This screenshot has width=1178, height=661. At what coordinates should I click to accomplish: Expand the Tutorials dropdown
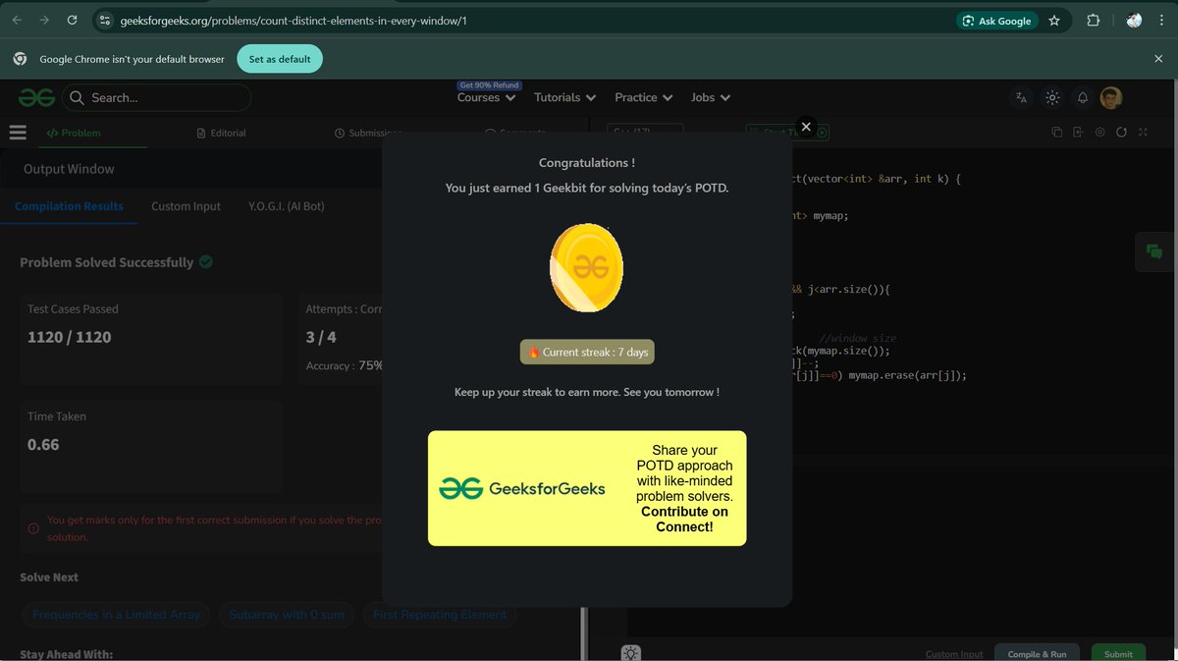tap(564, 97)
